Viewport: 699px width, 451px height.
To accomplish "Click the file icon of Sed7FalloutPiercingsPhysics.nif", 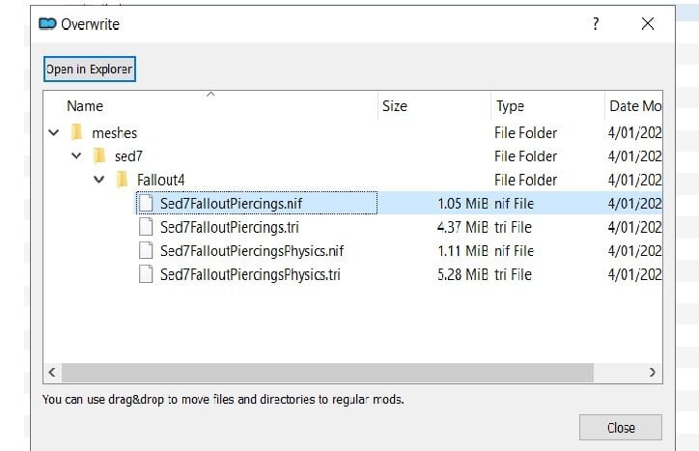I will click(x=146, y=250).
